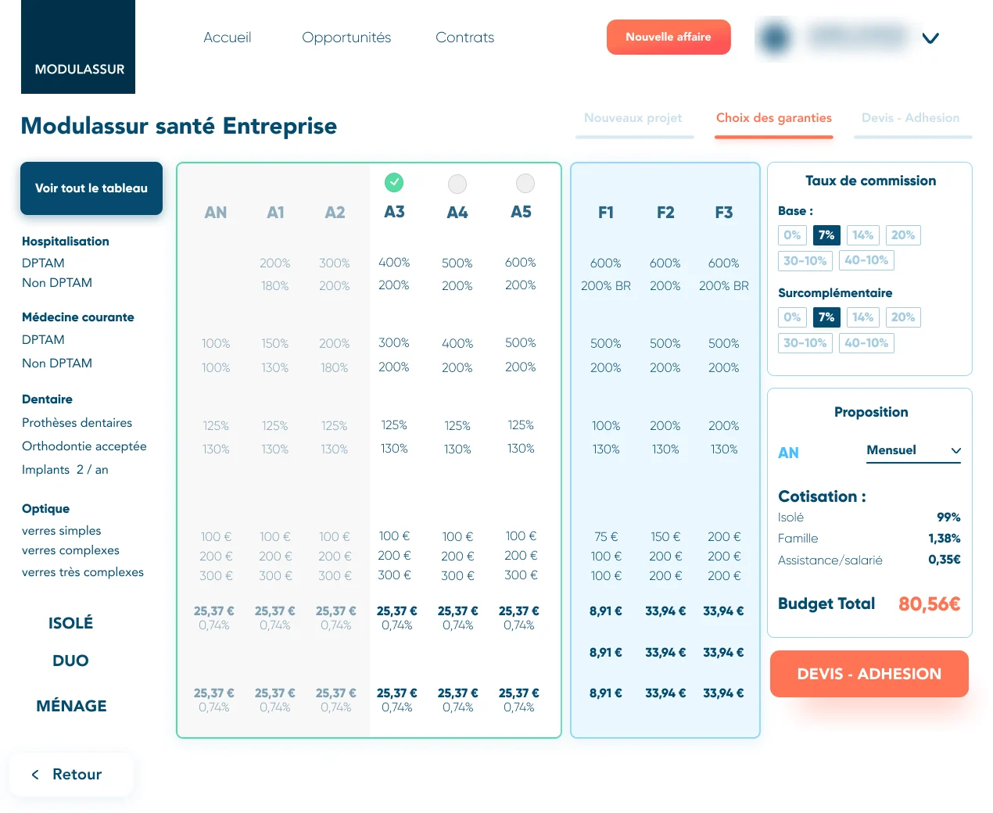Go to Accueil menu
993x813 pixels.
pos(228,38)
